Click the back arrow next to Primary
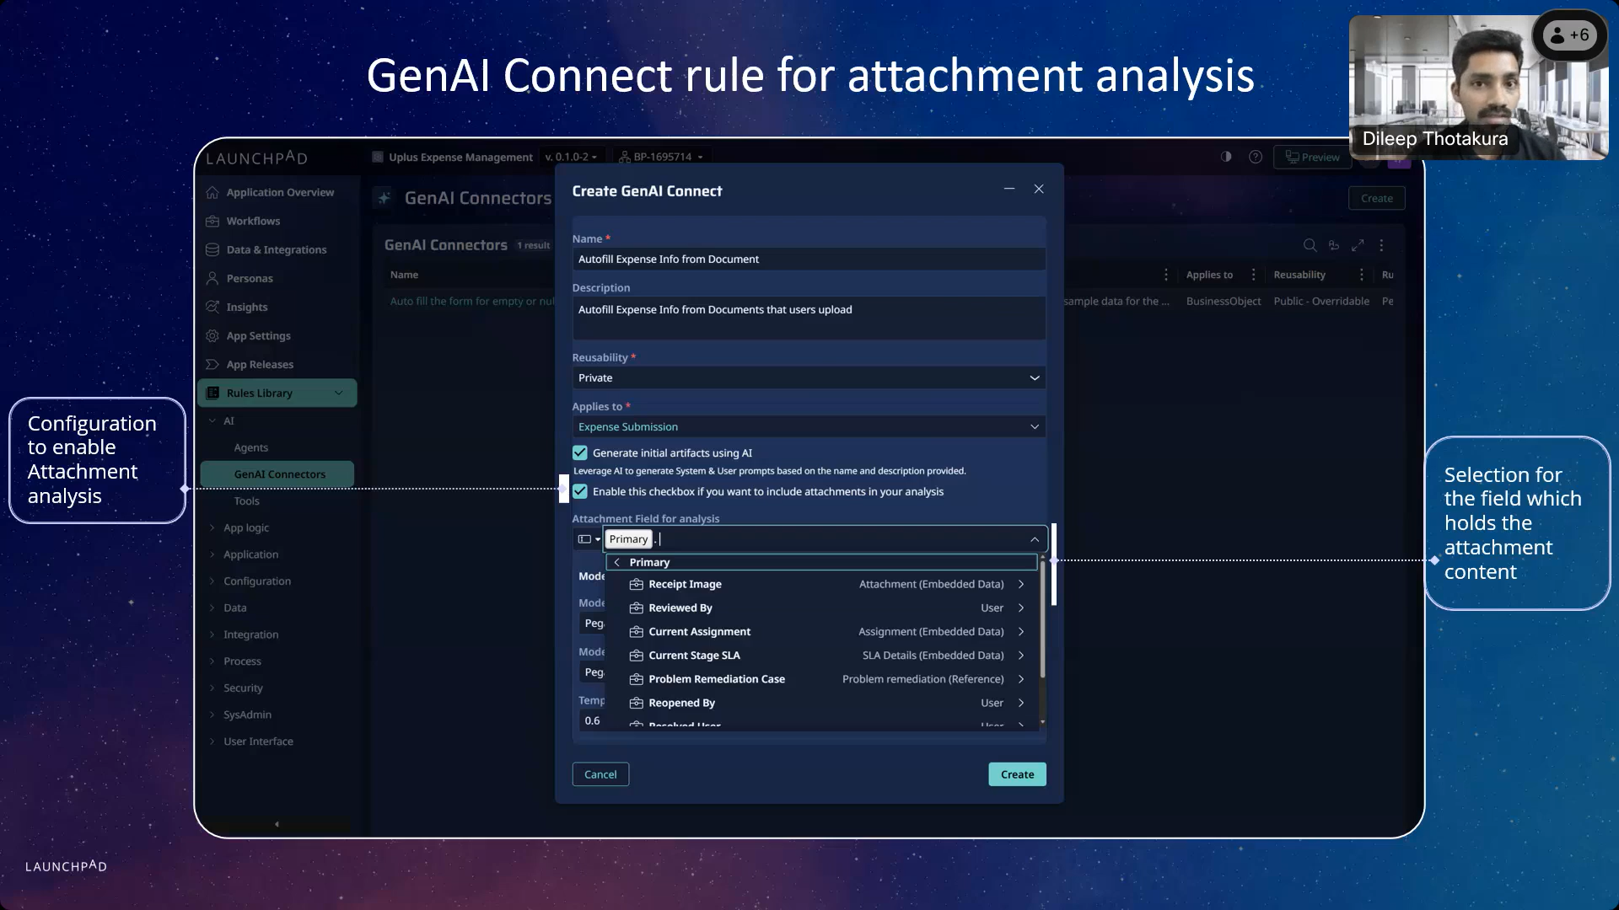 coord(617,562)
